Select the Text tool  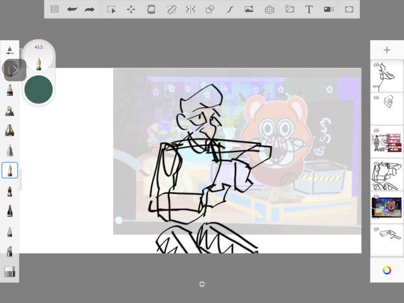click(309, 9)
